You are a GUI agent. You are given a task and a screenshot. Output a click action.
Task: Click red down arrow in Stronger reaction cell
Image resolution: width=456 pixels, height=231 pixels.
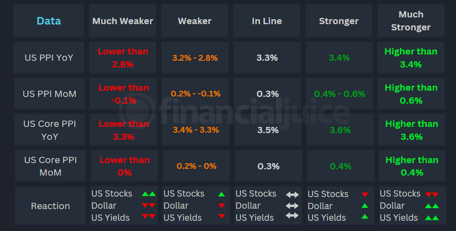[x=365, y=194]
